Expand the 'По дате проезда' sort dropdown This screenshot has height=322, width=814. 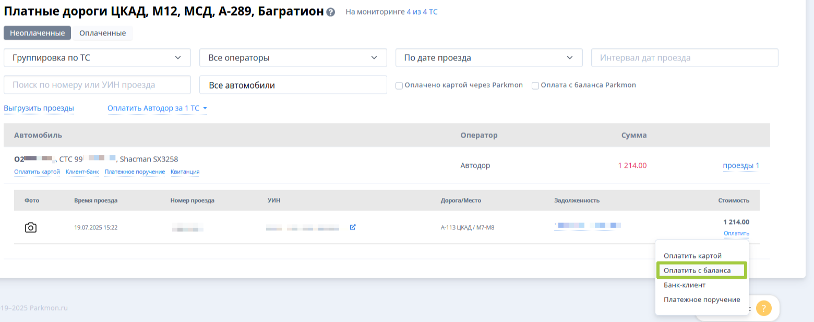click(489, 58)
